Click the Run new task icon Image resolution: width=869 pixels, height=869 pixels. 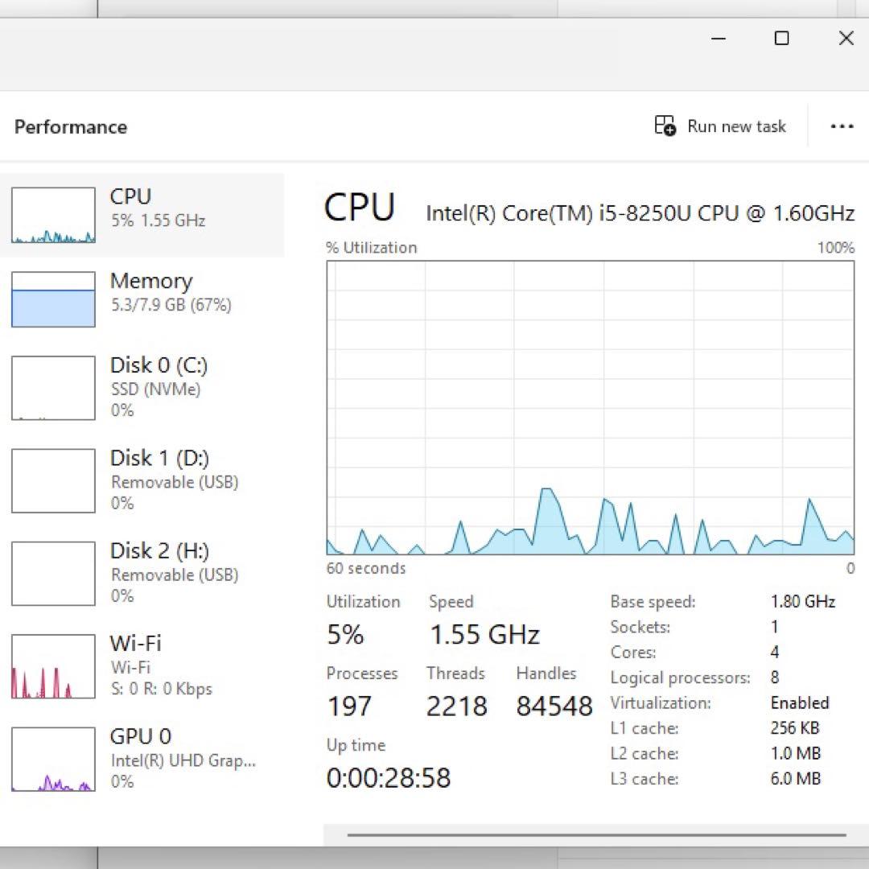663,126
